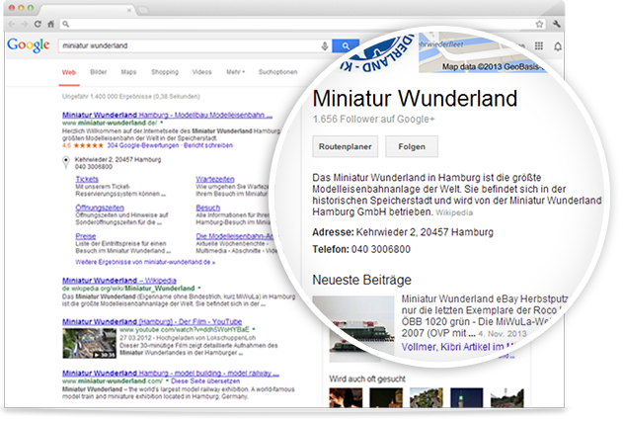Activate voice search microphone icon
The width and height of the screenshot is (623, 421).
pyautogui.click(x=325, y=45)
